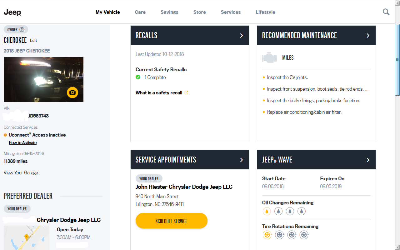This screenshot has height=250, width=400.
Task: Click the RECALLS header title
Action: pyautogui.click(x=146, y=35)
